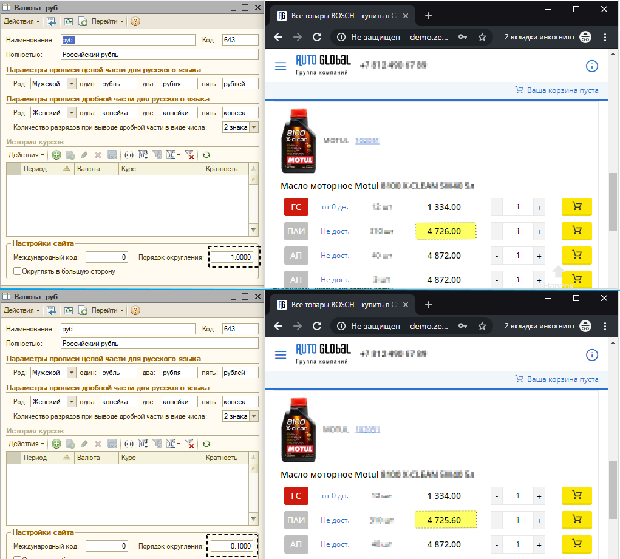The height and width of the screenshot is (559, 620).
Task: Click the interval (↔) icon in lower История курсов toolbar
Action: (129, 444)
